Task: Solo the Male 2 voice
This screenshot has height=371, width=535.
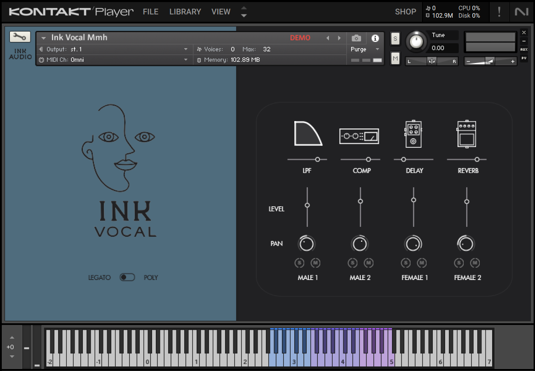Action: (352, 263)
